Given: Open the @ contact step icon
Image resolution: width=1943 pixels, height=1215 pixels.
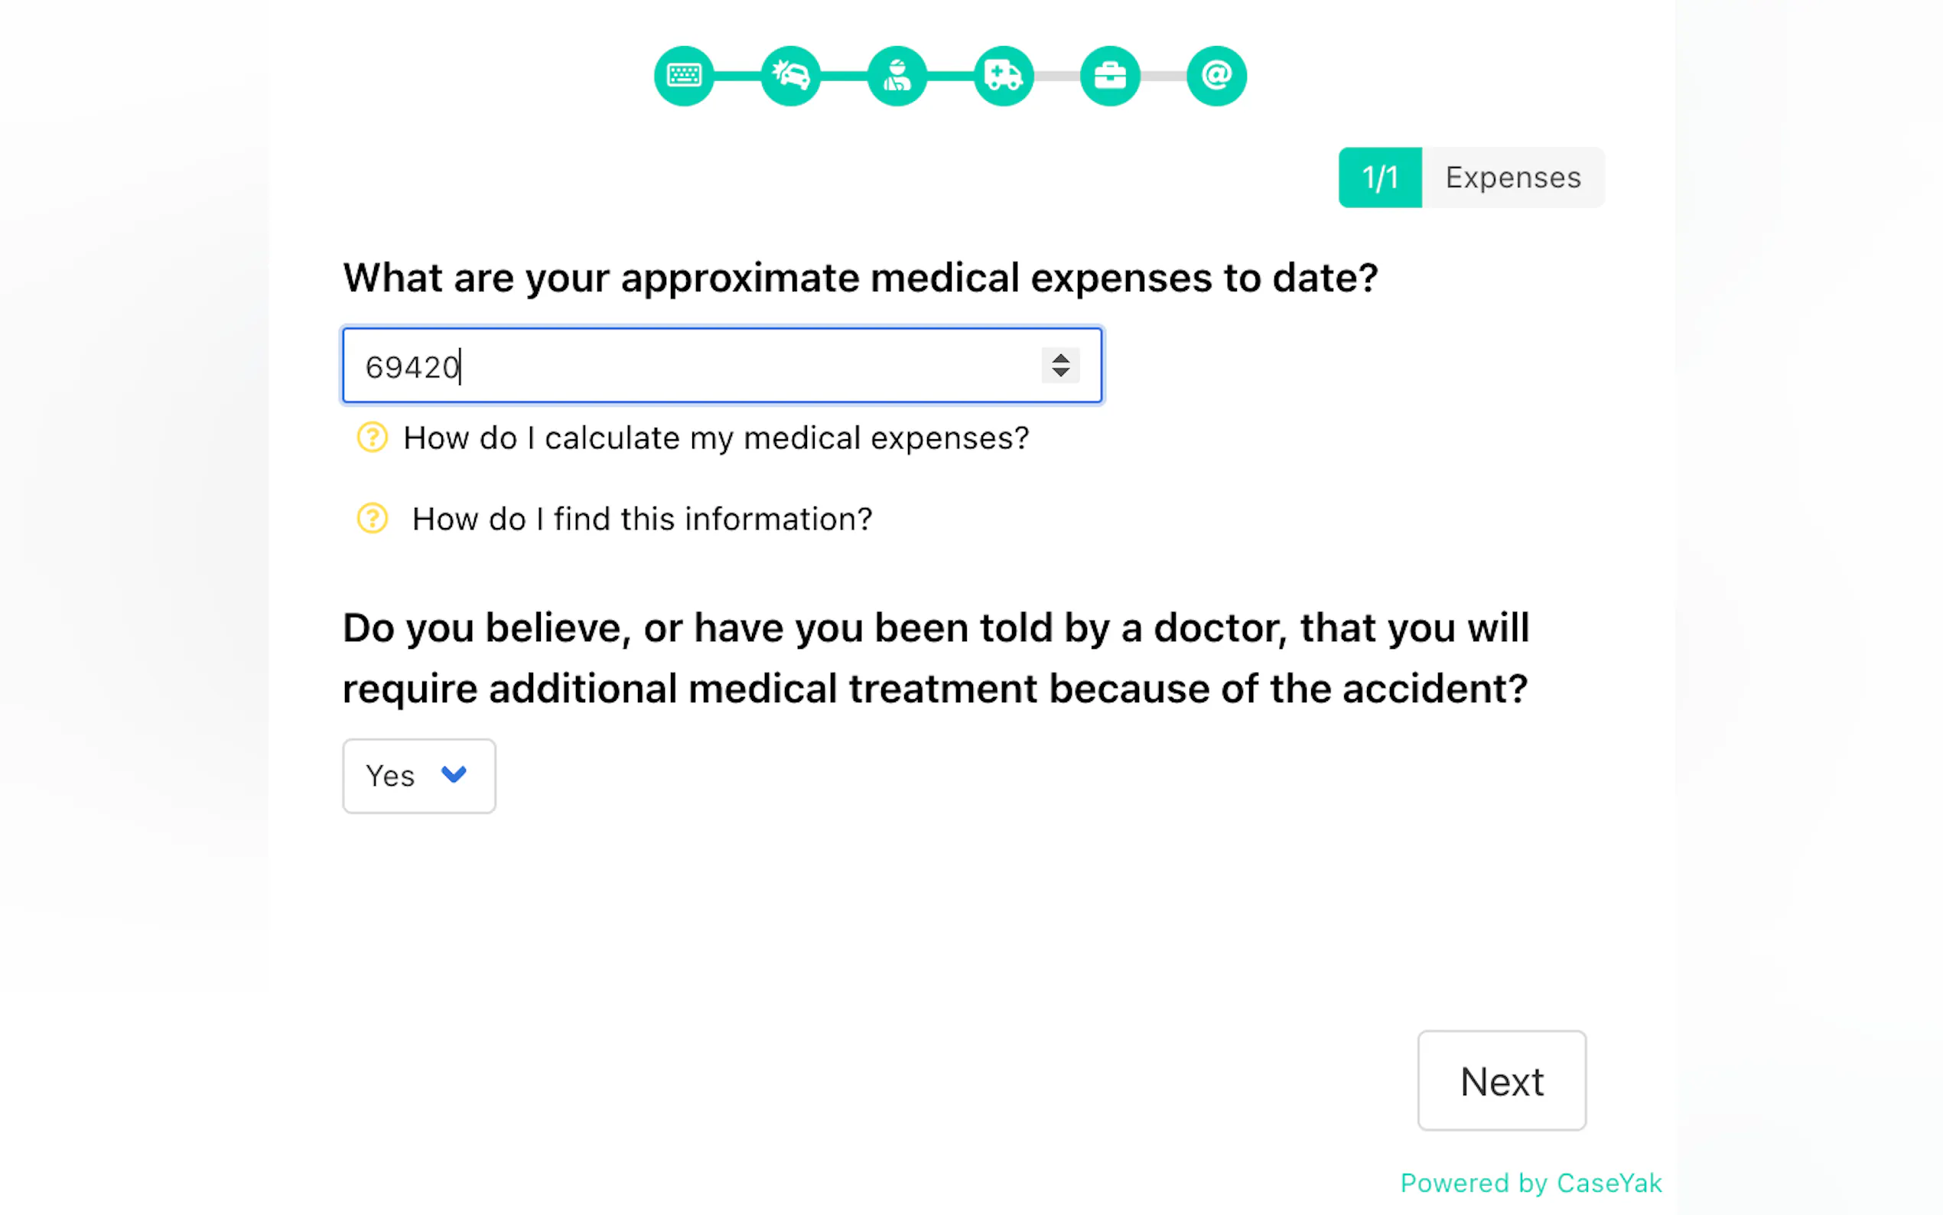Looking at the screenshot, I should [1216, 76].
